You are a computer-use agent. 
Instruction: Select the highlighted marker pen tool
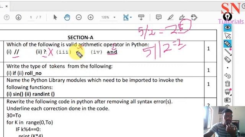tap(227, 44)
